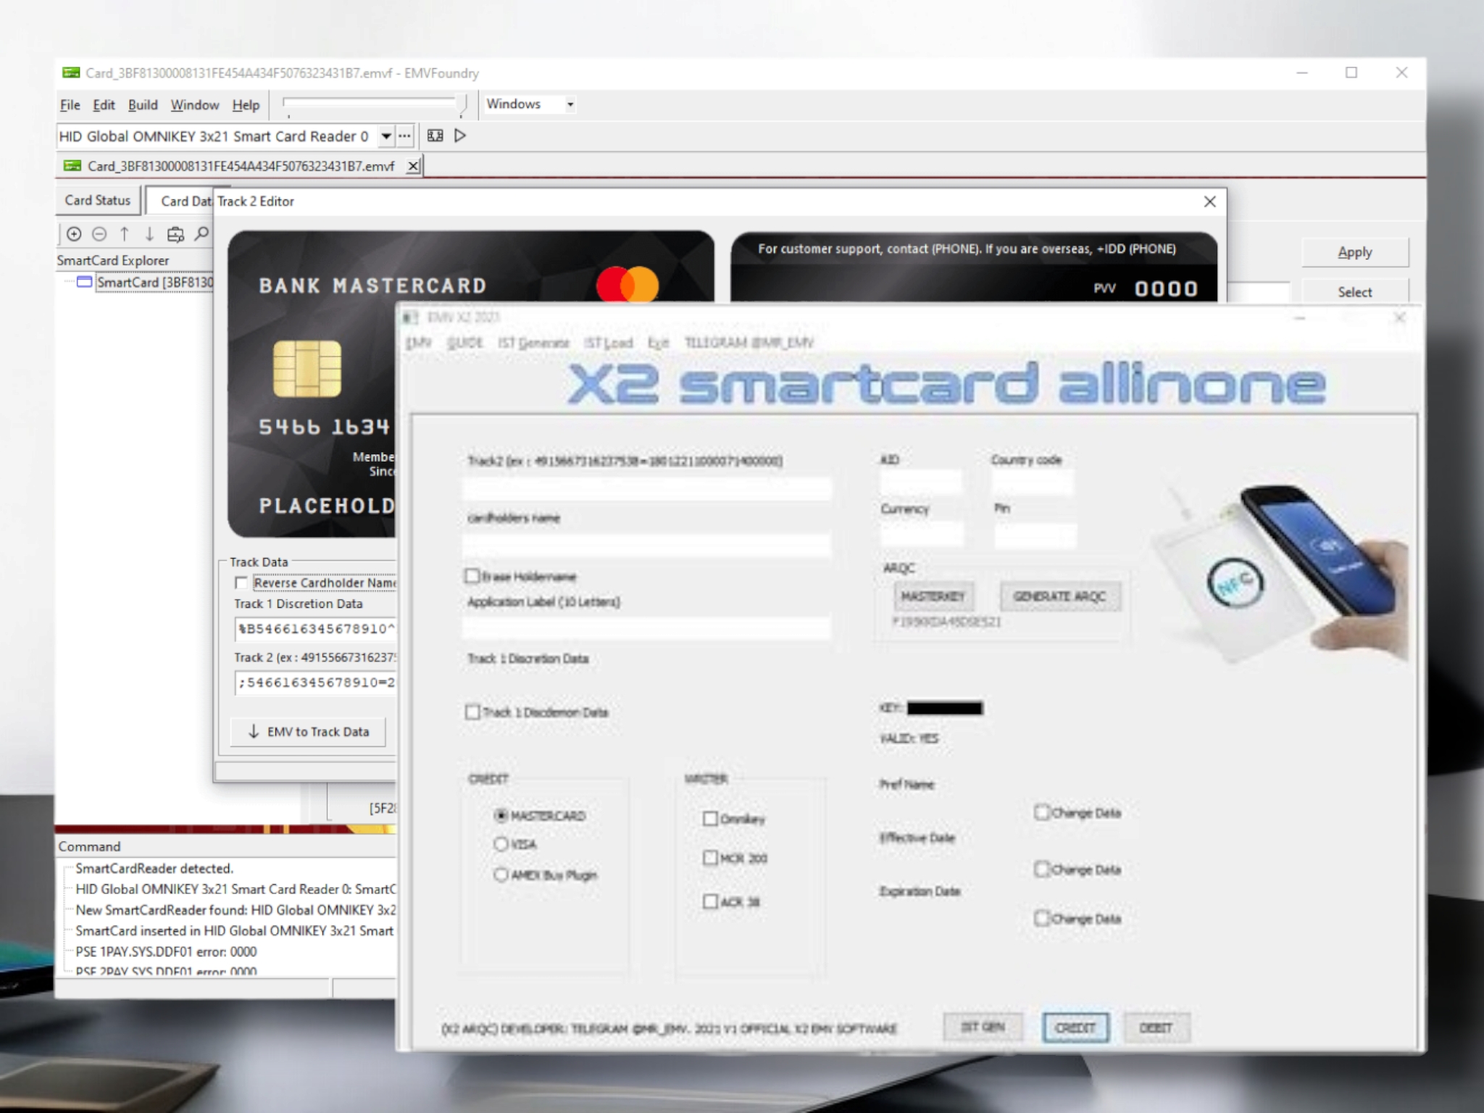Select the VISA radio button
Image resolution: width=1484 pixels, height=1113 pixels.
(501, 844)
